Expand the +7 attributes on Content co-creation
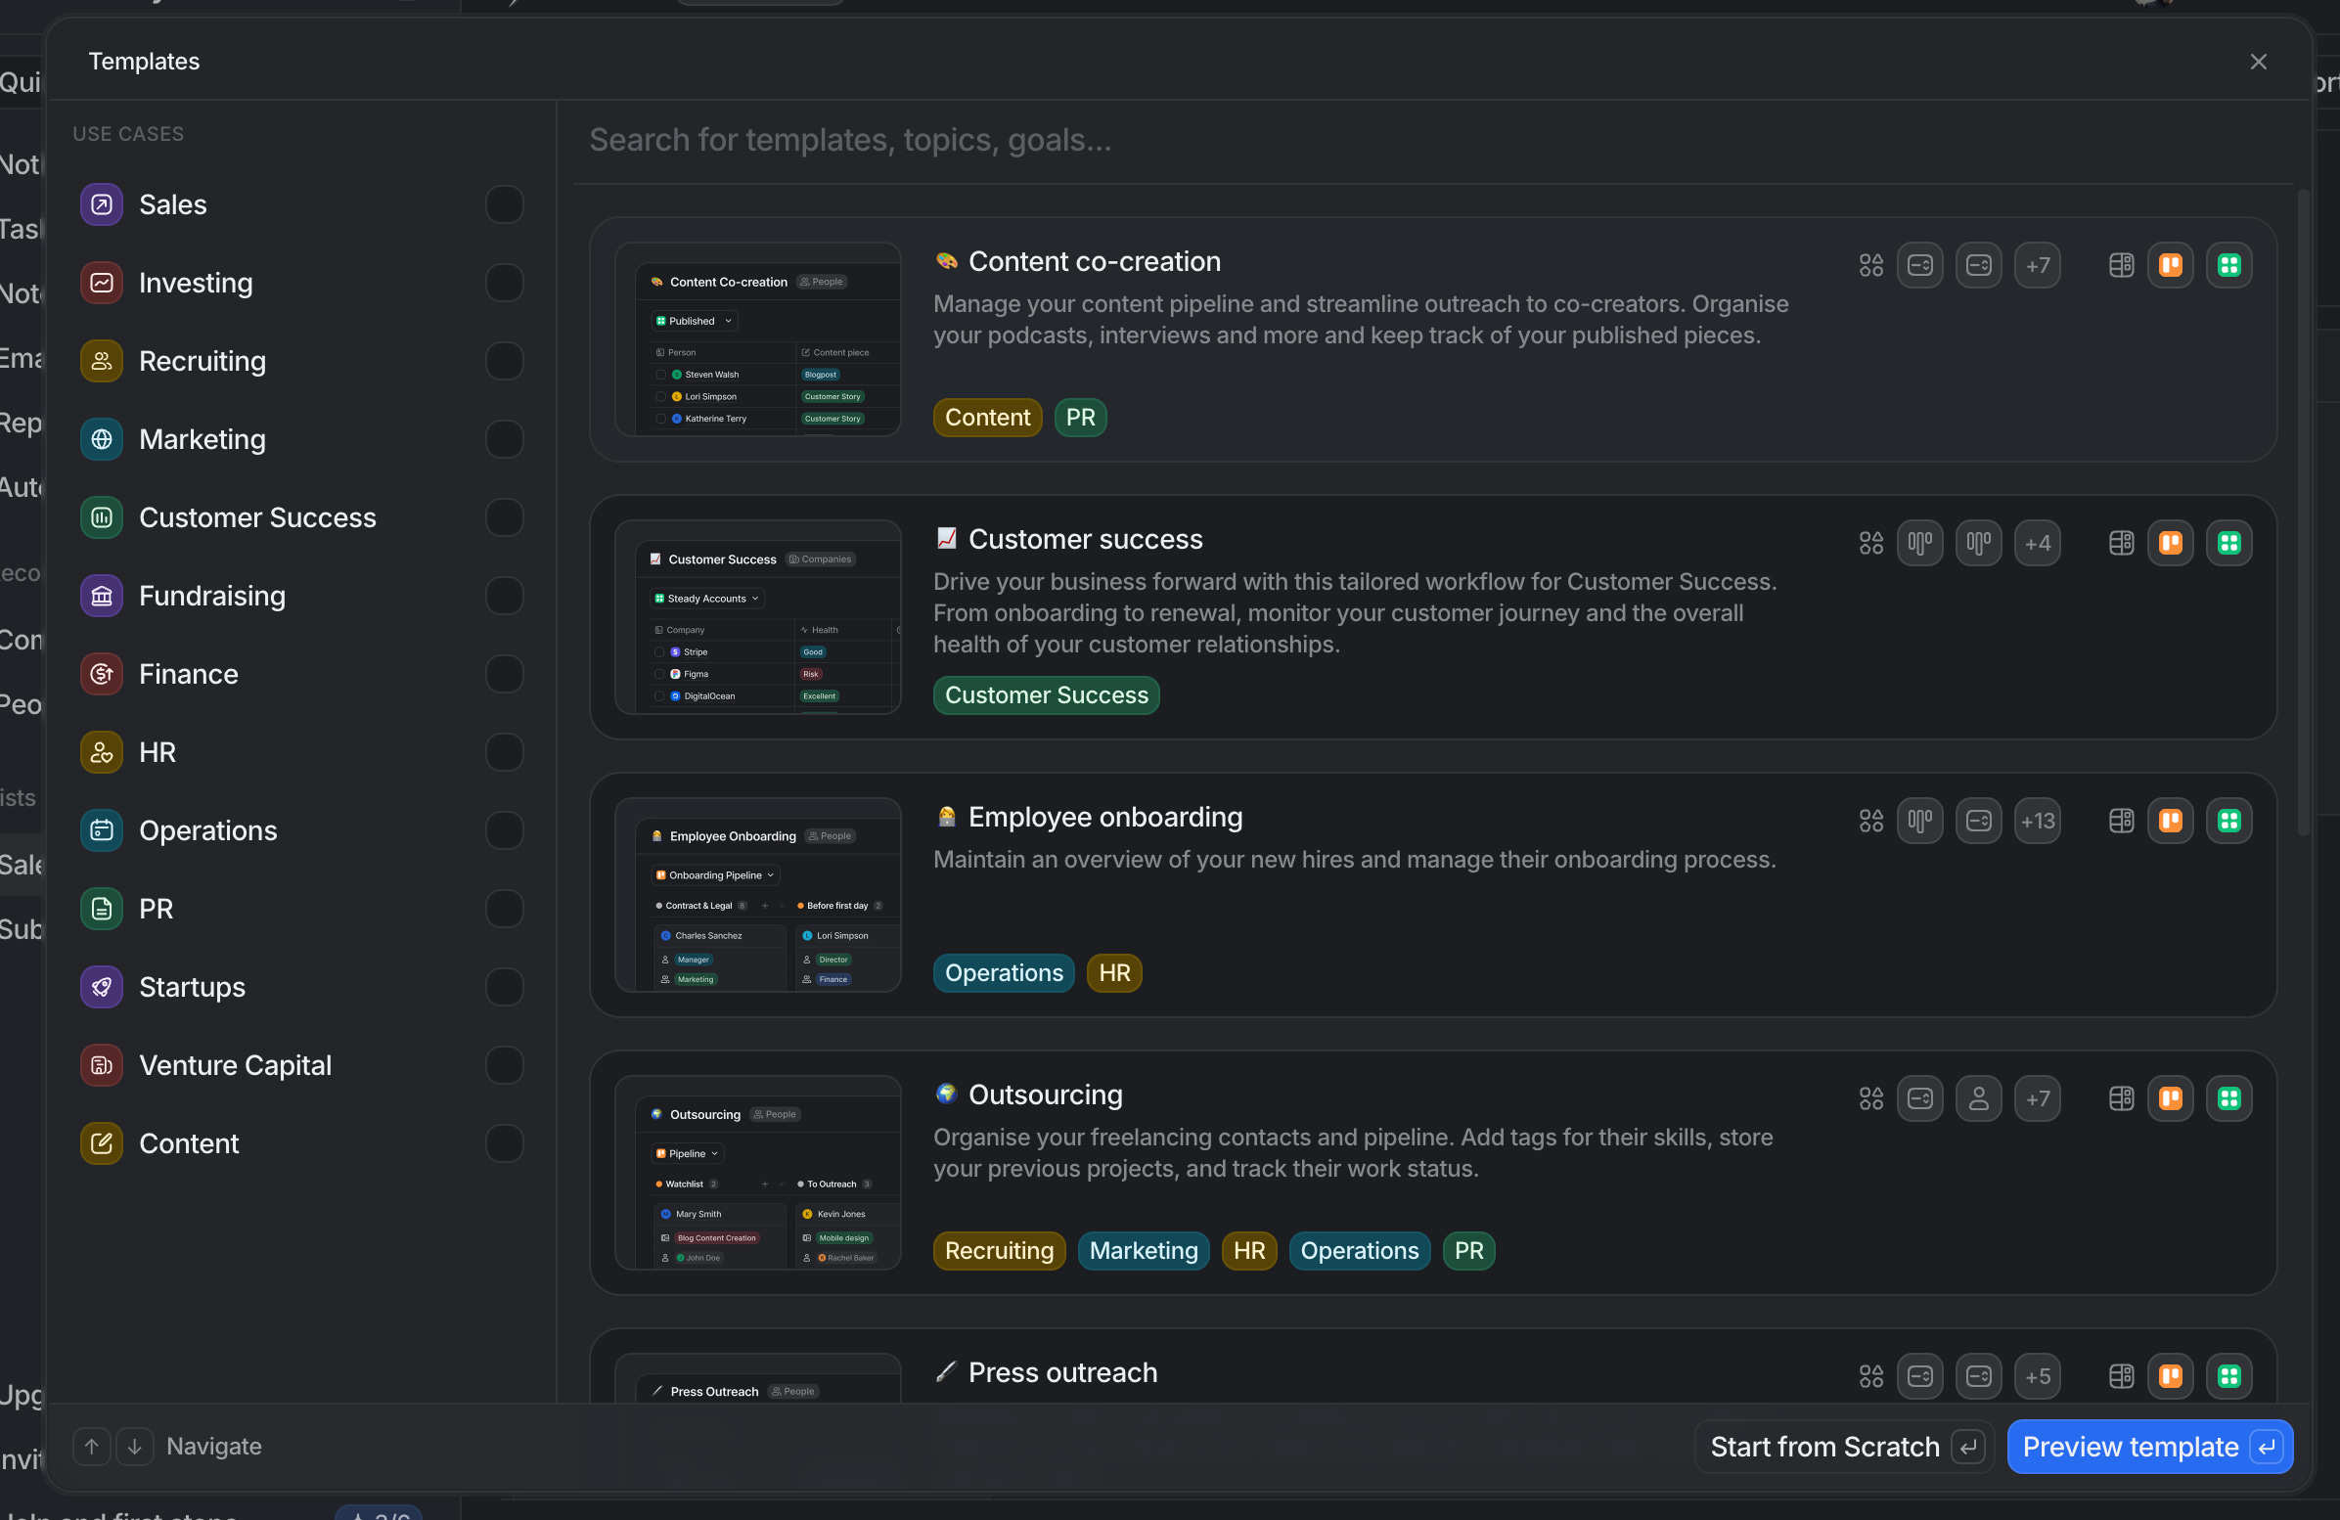 pos(2037,265)
